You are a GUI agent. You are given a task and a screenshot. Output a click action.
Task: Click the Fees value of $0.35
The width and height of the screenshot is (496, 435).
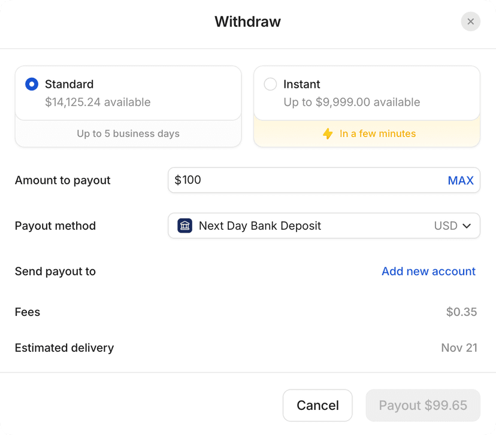461,312
